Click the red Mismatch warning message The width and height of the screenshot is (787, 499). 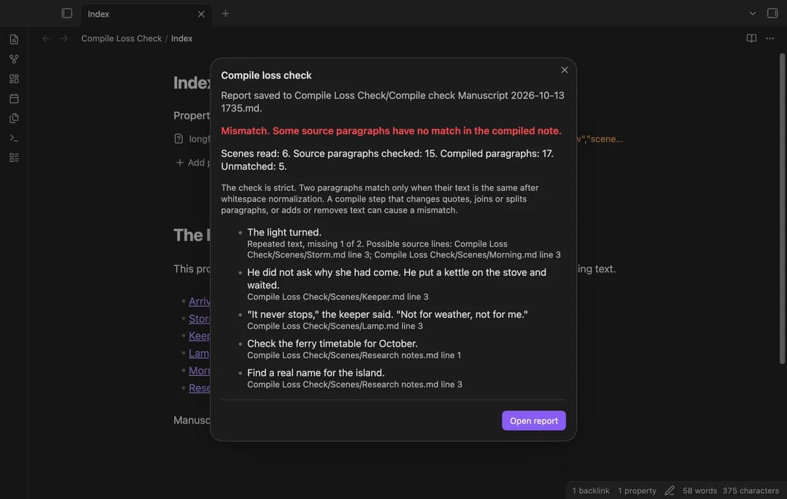click(391, 131)
